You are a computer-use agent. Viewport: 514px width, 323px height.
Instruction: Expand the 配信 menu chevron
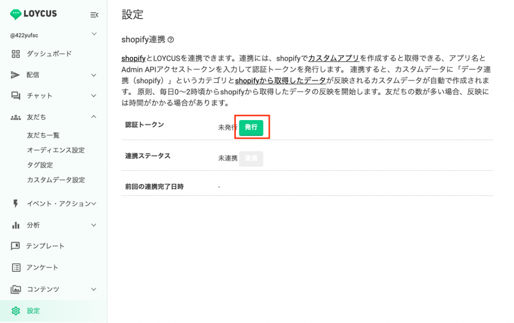[x=94, y=75]
